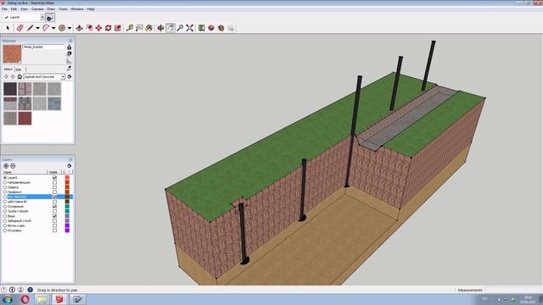Select the Text label tool
Viewport: 543px width, 305px height.
point(139,28)
